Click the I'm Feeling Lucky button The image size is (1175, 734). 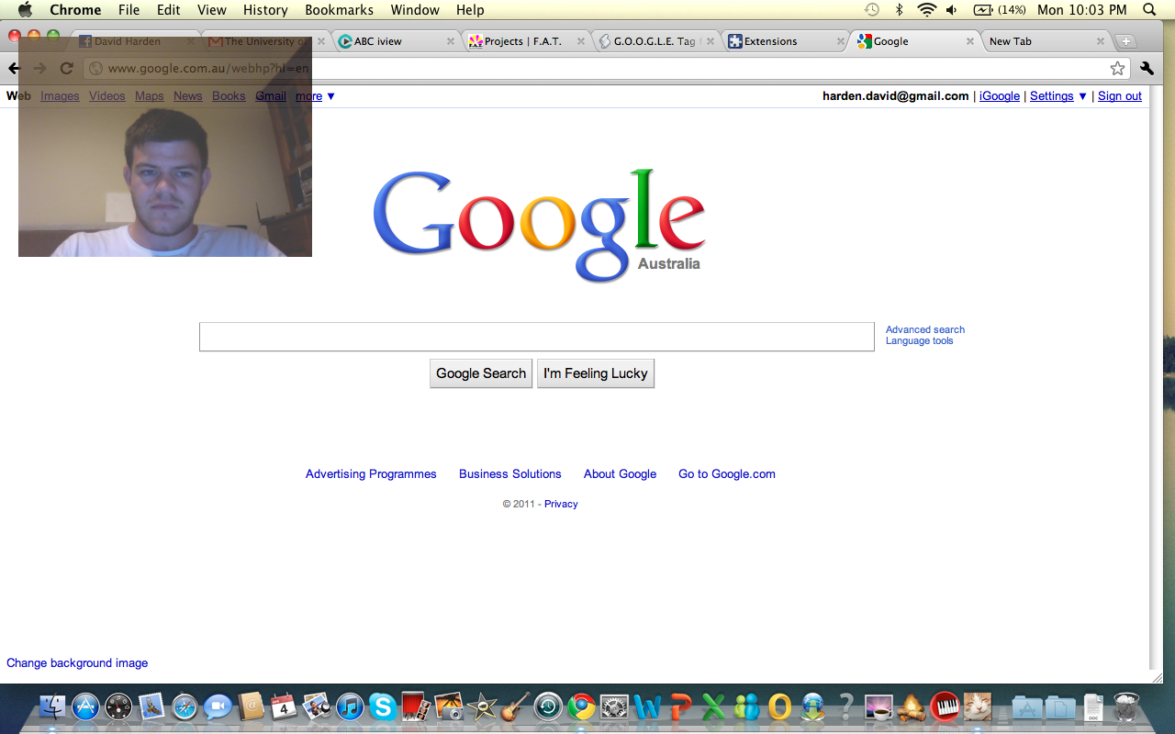(596, 373)
